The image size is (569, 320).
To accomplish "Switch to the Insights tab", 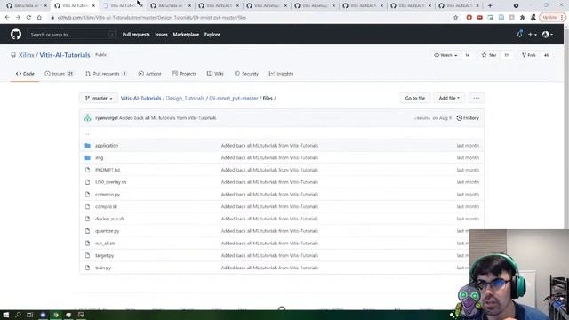I will [x=281, y=74].
